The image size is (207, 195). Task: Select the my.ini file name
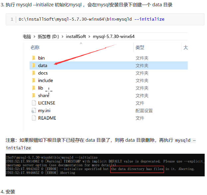tap(45, 110)
